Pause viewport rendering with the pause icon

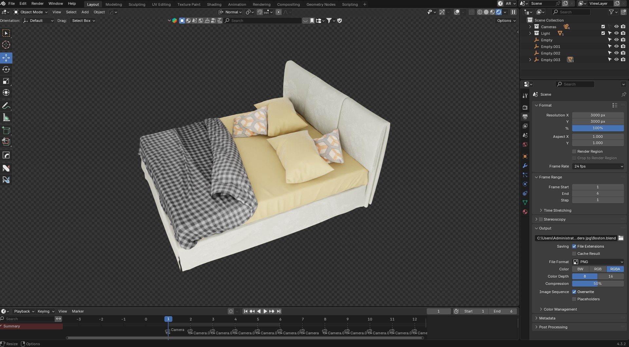[513, 12]
